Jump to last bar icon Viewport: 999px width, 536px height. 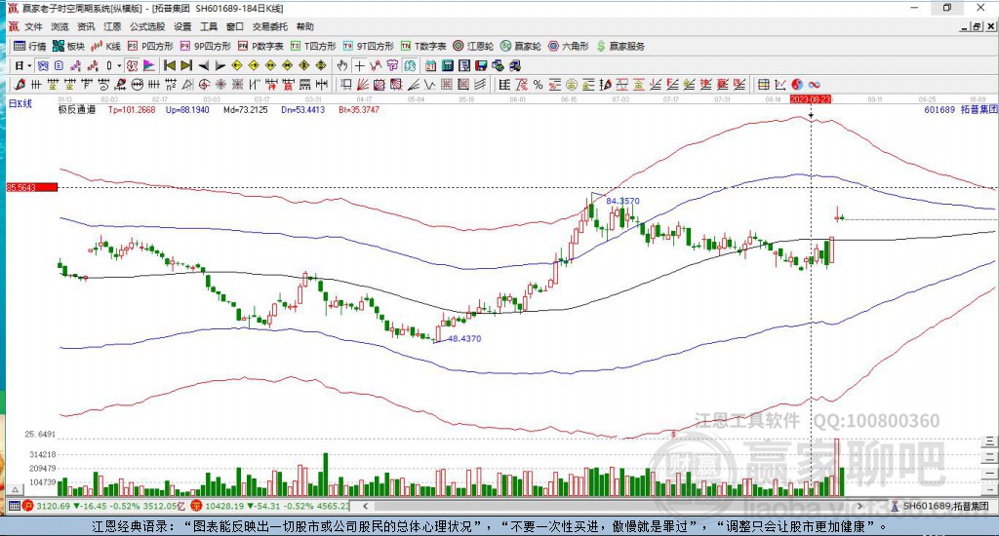(186, 65)
